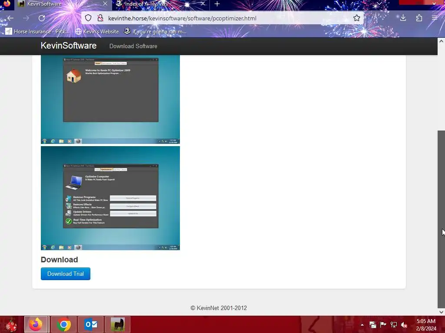Viewport: 445px width, 333px height.
Task: Open the Download Software nav item
Action: (x=133, y=46)
